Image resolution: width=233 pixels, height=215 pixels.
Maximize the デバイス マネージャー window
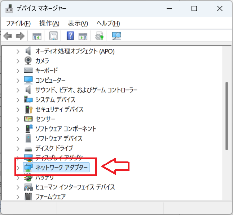[x=194, y=8]
